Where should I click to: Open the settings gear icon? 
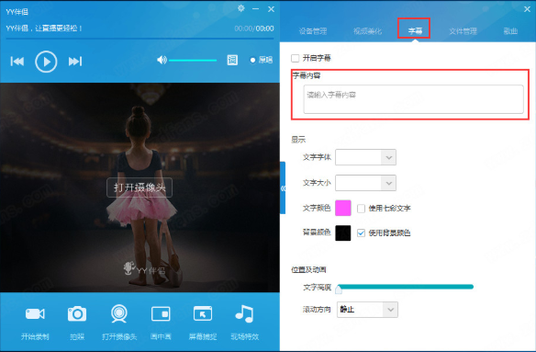pyautogui.click(x=241, y=8)
